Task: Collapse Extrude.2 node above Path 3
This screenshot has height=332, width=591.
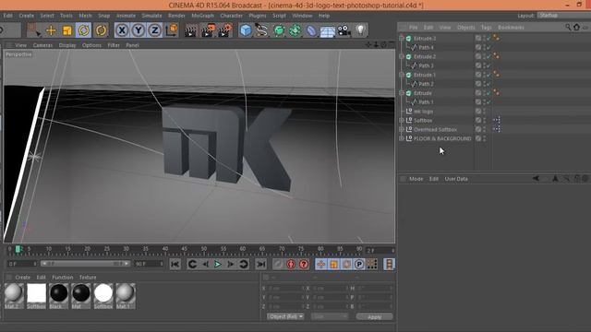Action: click(402, 56)
